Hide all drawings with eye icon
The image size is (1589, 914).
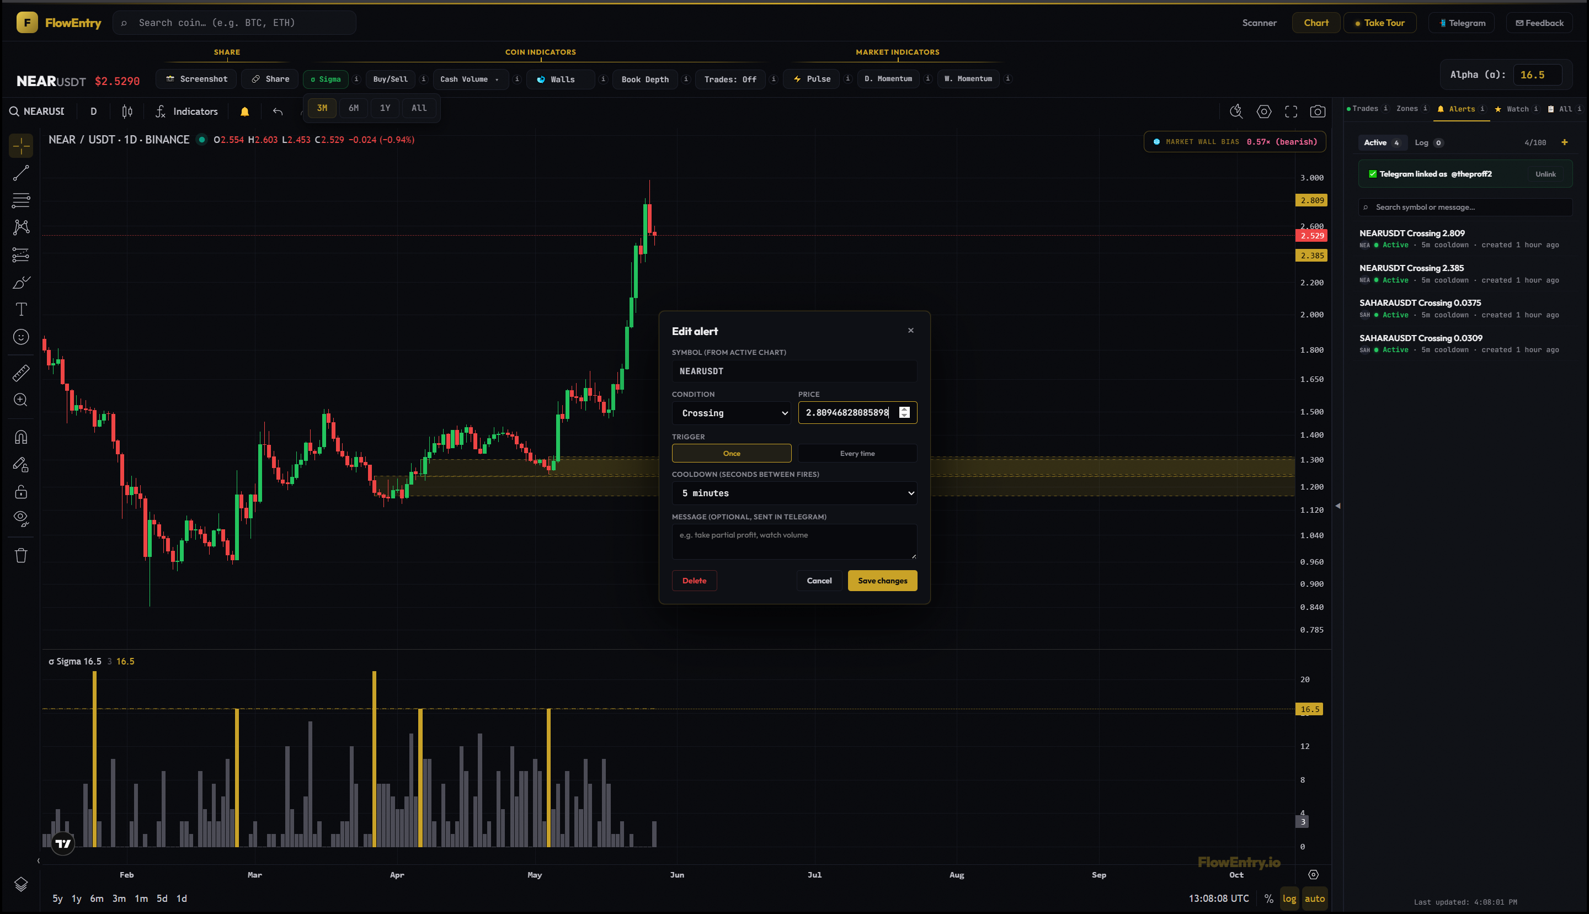[21, 518]
